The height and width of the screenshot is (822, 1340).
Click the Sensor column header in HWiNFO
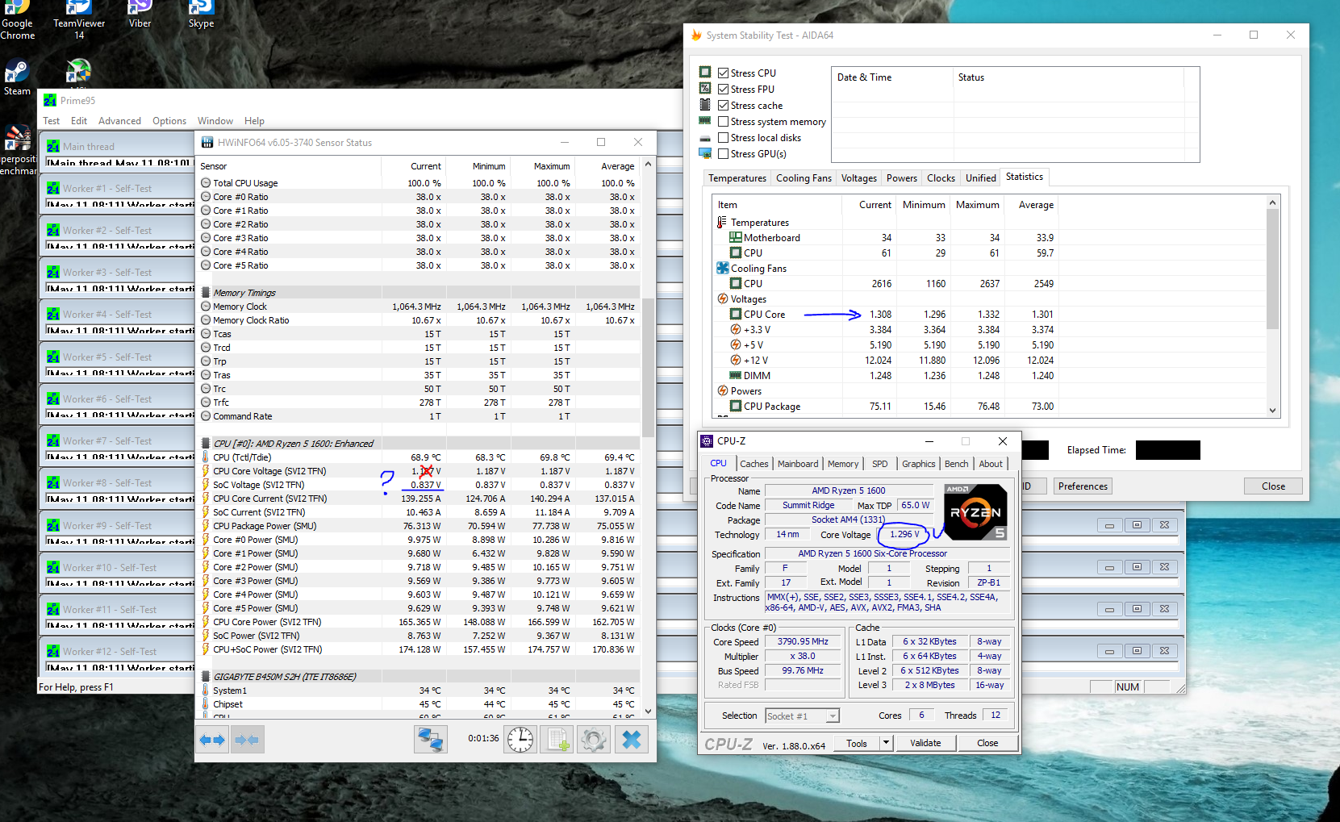290,166
